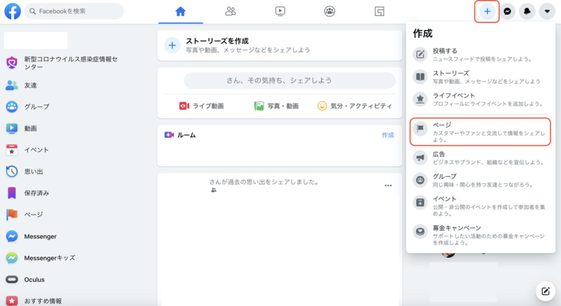Open the Groups tab in top bar
The width and height of the screenshot is (561, 306).
(329, 11)
